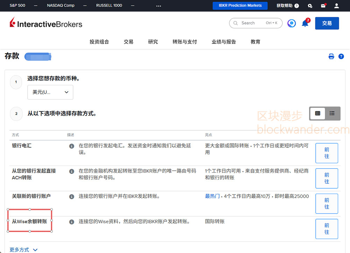Click the 方式 column header
The image size is (350, 253).
coord(15,135)
